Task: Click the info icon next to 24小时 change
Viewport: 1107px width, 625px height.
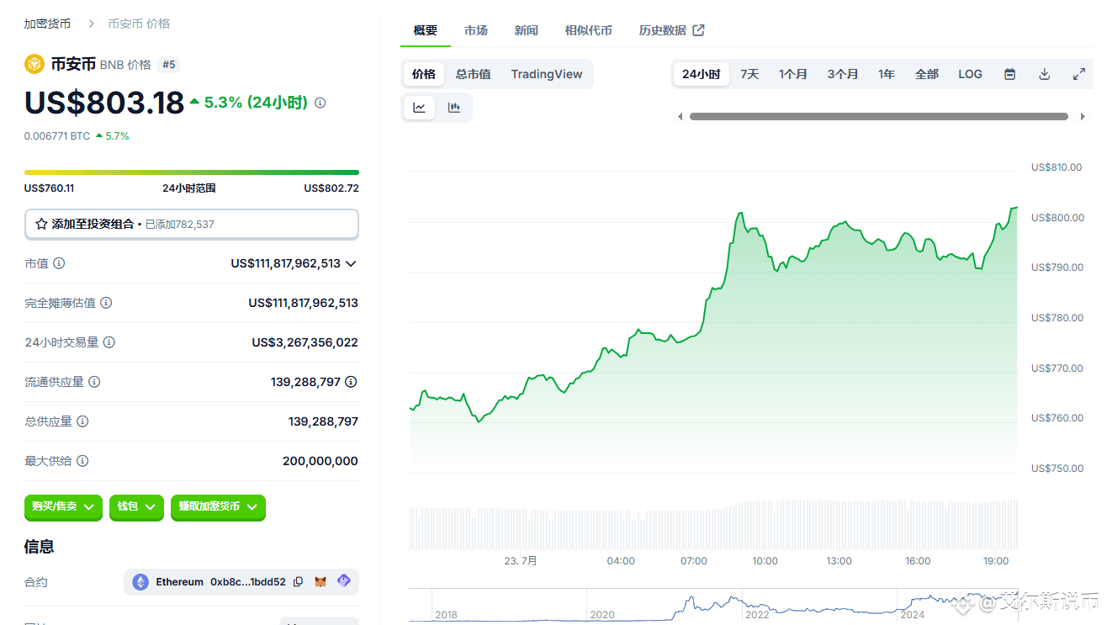Action: point(320,103)
